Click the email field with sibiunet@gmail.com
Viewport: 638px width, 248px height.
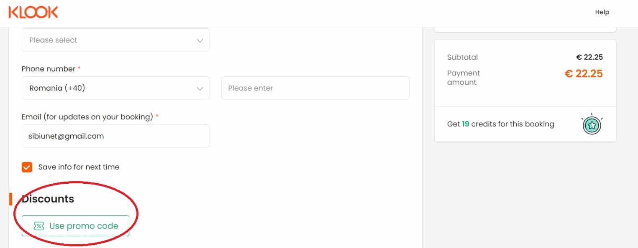(x=116, y=136)
